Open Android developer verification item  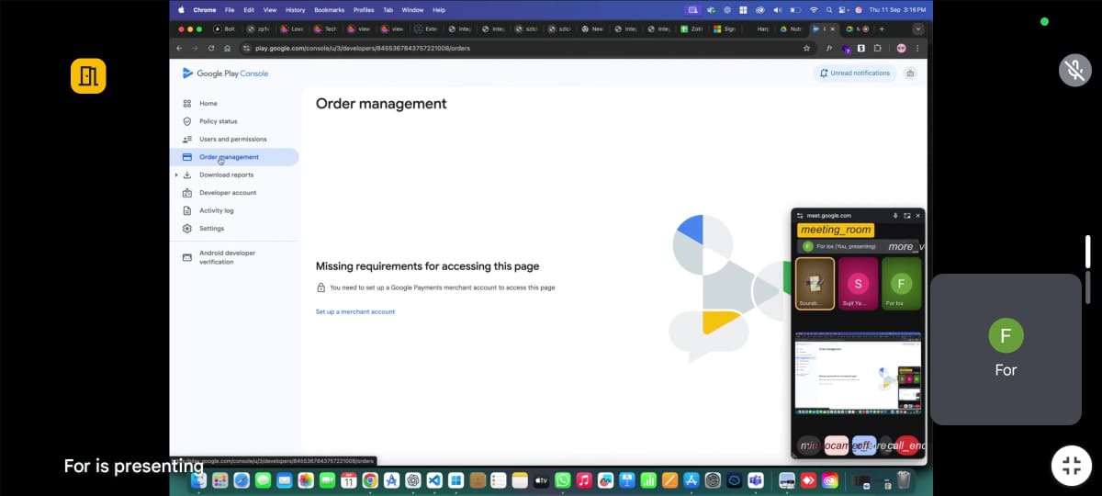point(227,257)
